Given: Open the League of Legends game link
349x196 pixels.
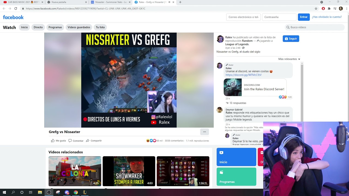Looking at the screenshot, I should (237, 44).
